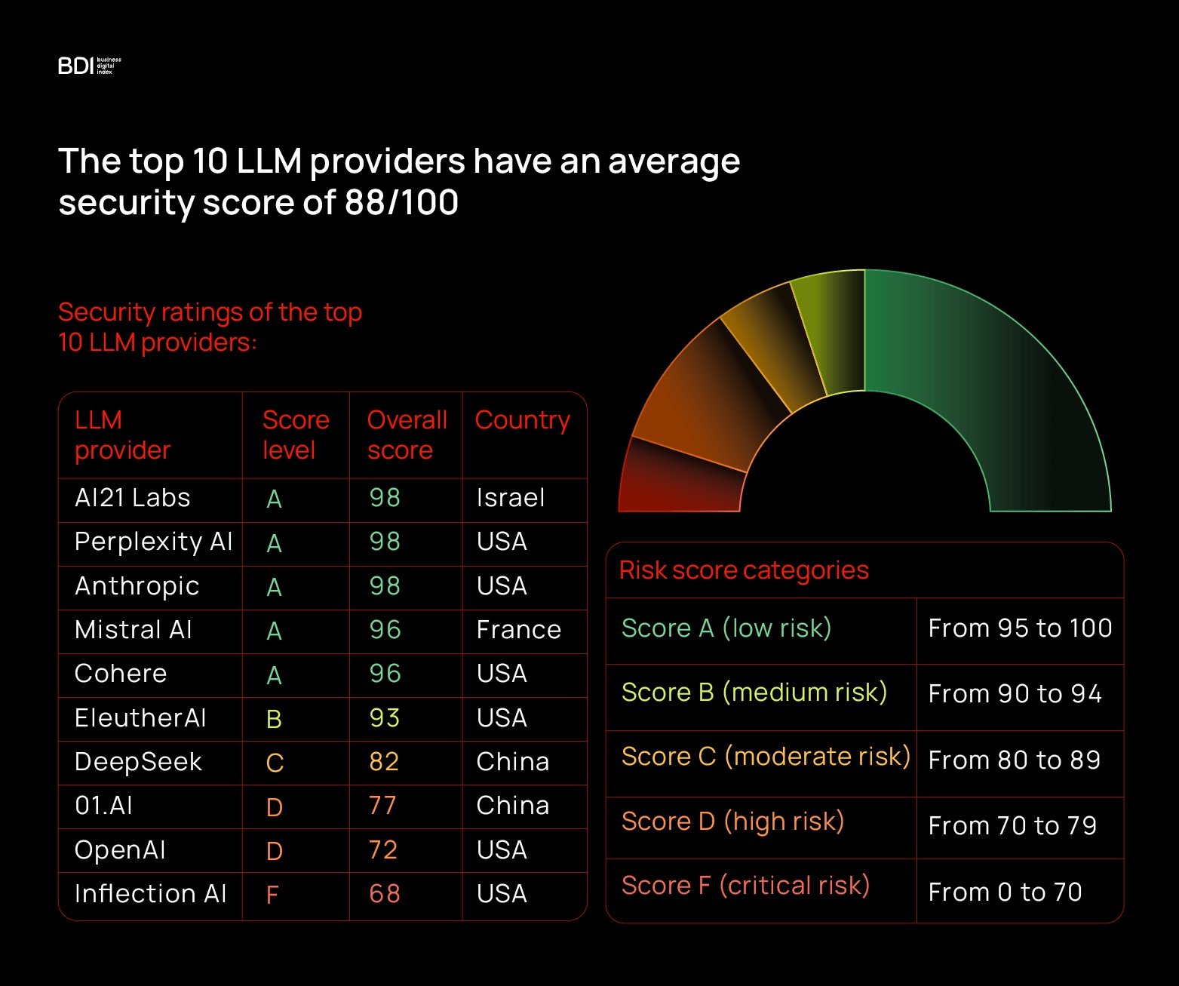The image size is (1179, 986).
Task: Select the 'Israel' country cell
Action: tap(510, 498)
